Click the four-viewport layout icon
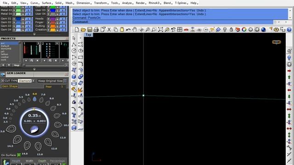 [180, 29]
